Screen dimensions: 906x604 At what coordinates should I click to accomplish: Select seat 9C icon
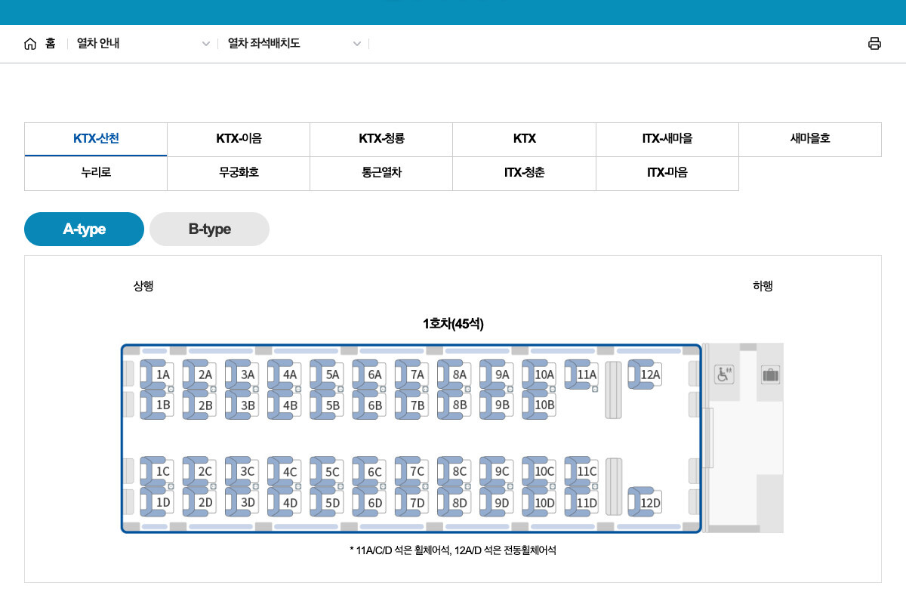[x=496, y=470]
